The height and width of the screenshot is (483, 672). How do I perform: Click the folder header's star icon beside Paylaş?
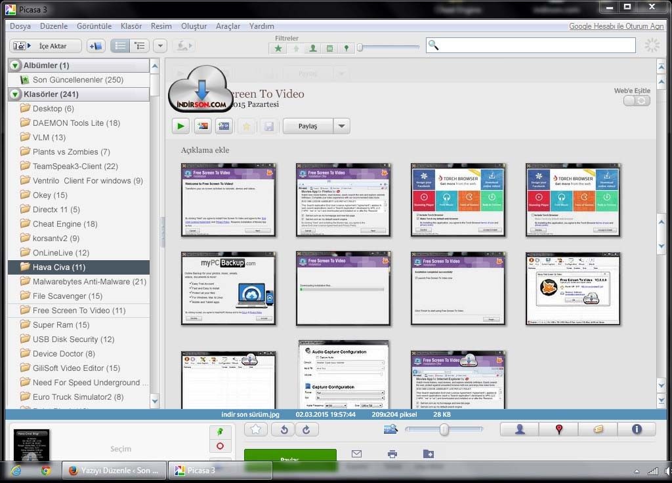tap(247, 126)
